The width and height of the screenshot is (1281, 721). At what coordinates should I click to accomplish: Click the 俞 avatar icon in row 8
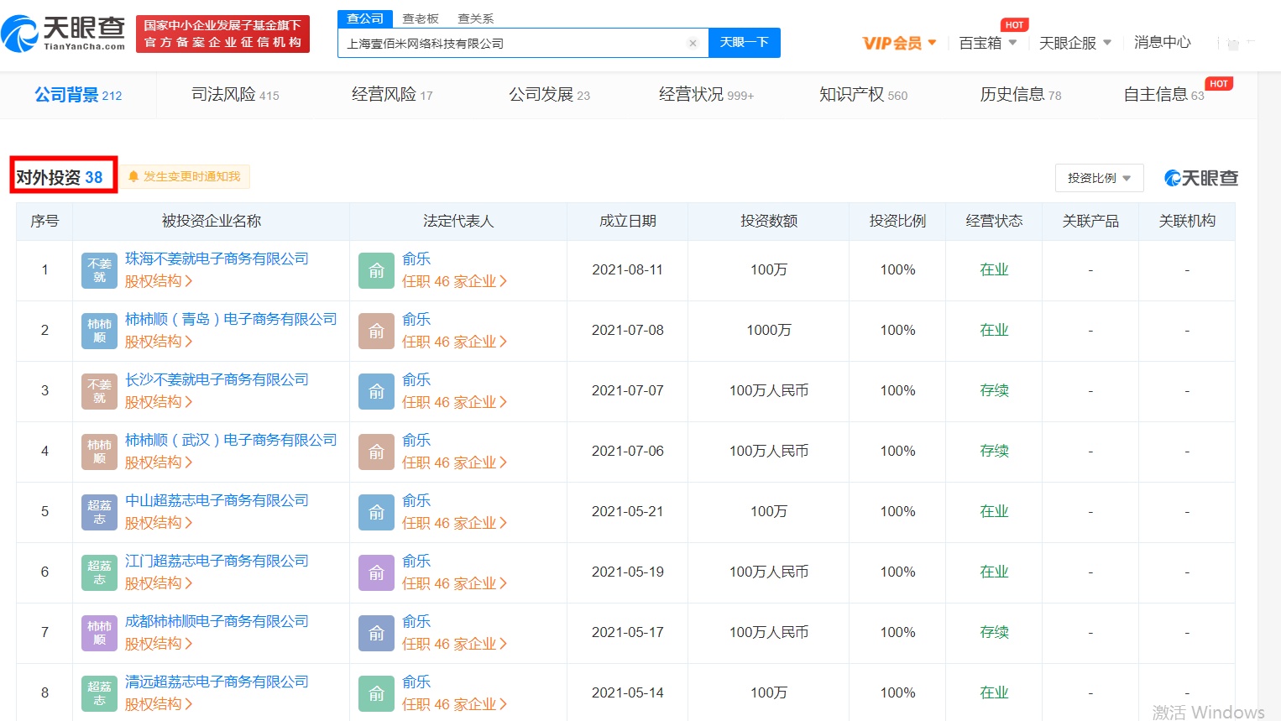(x=376, y=693)
